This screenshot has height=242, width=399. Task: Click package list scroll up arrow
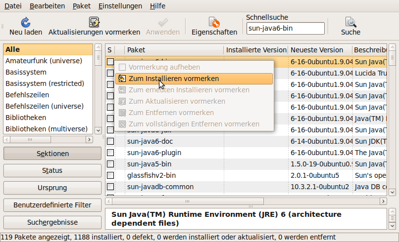pyautogui.click(x=392, y=47)
